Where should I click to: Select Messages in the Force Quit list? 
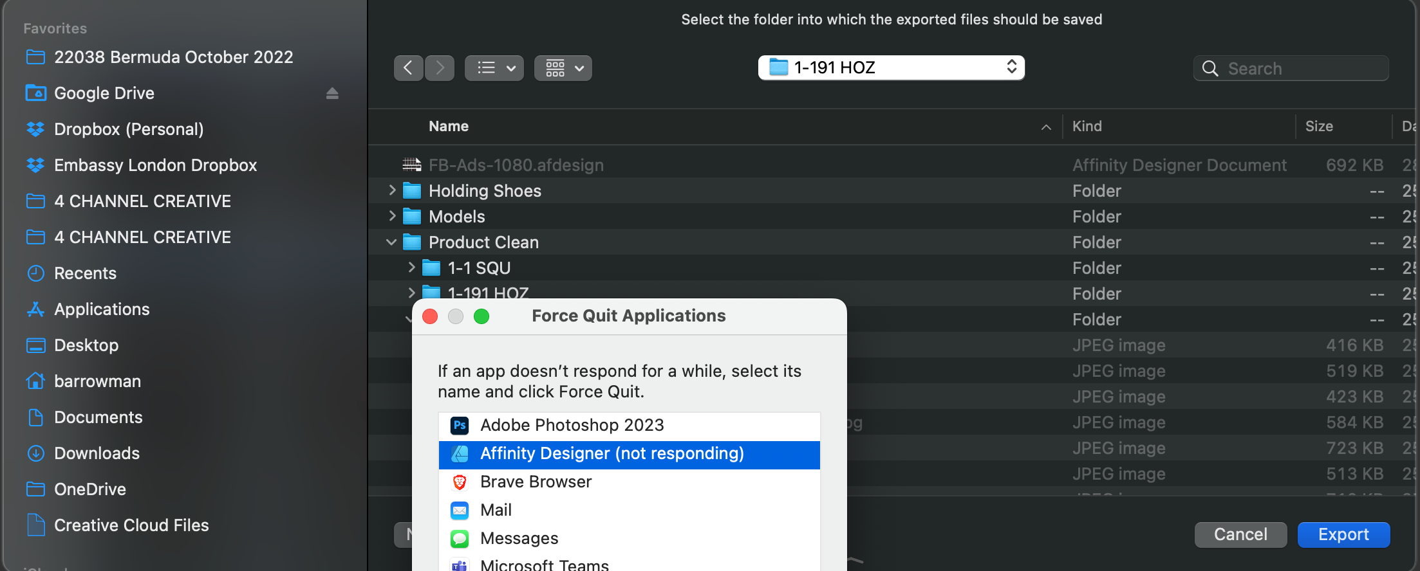pos(519,538)
